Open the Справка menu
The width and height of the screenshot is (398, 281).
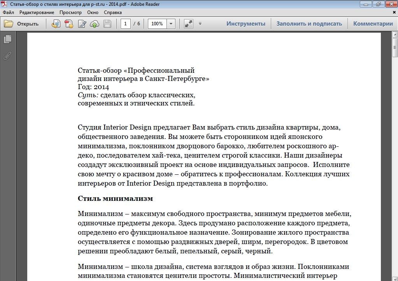[x=113, y=12]
